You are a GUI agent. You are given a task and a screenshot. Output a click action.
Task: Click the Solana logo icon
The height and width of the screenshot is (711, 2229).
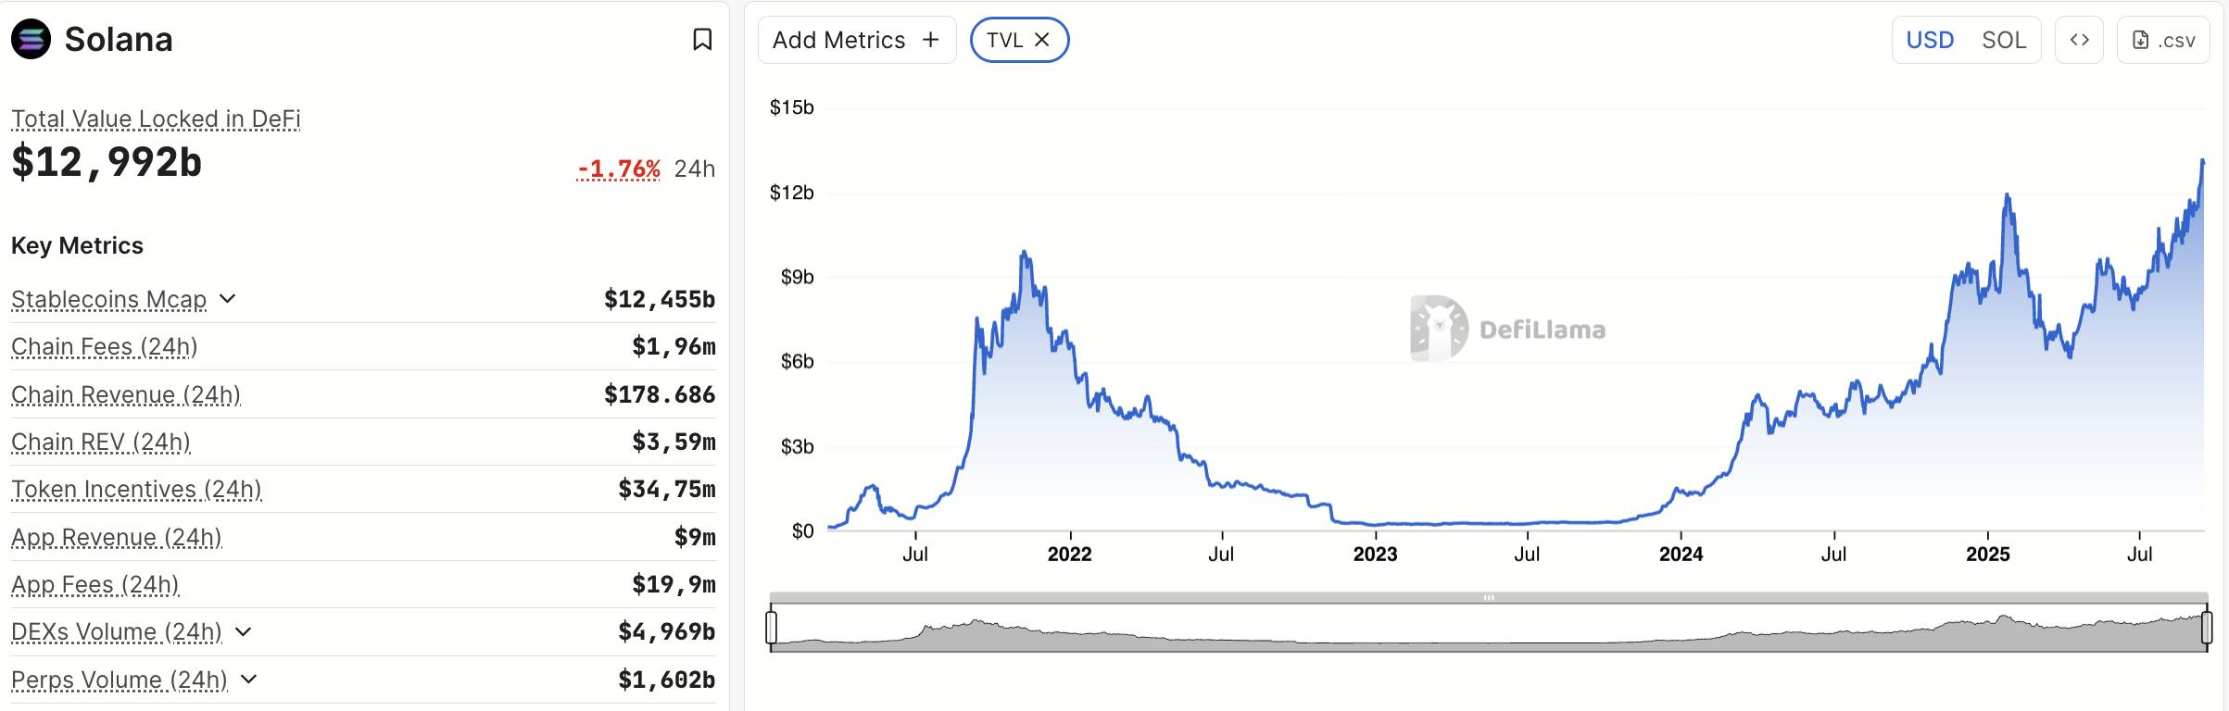coord(31,40)
